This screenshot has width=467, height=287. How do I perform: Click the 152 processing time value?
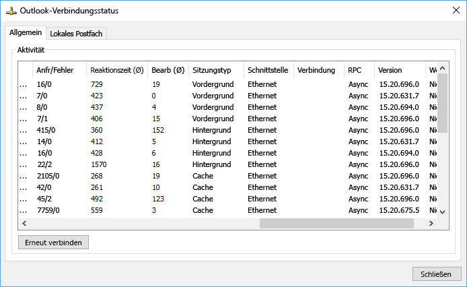coord(158,130)
